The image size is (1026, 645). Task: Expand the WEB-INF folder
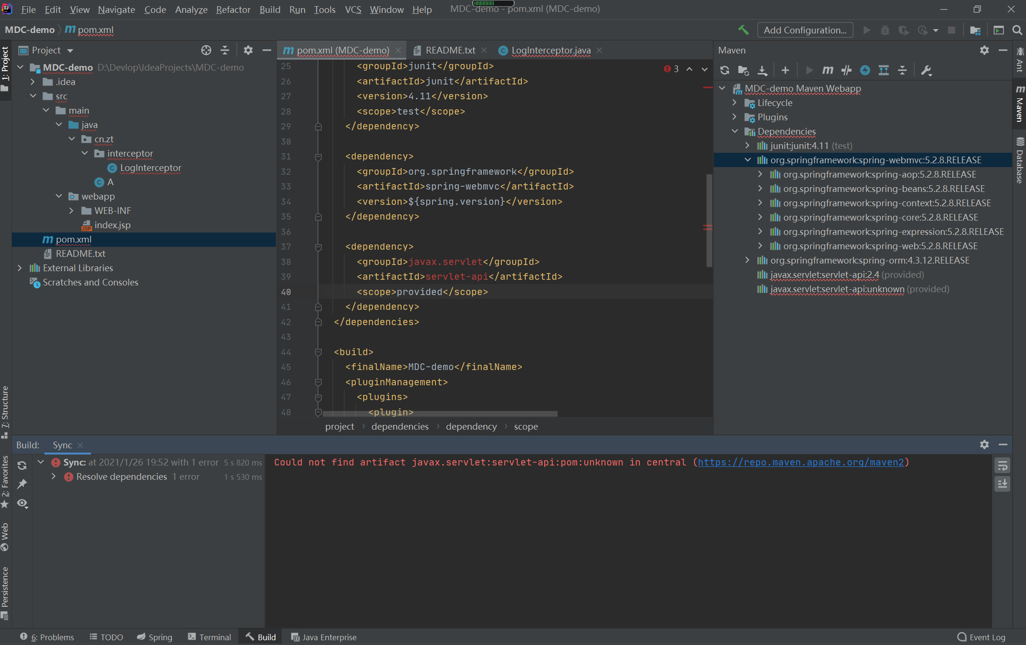click(72, 211)
